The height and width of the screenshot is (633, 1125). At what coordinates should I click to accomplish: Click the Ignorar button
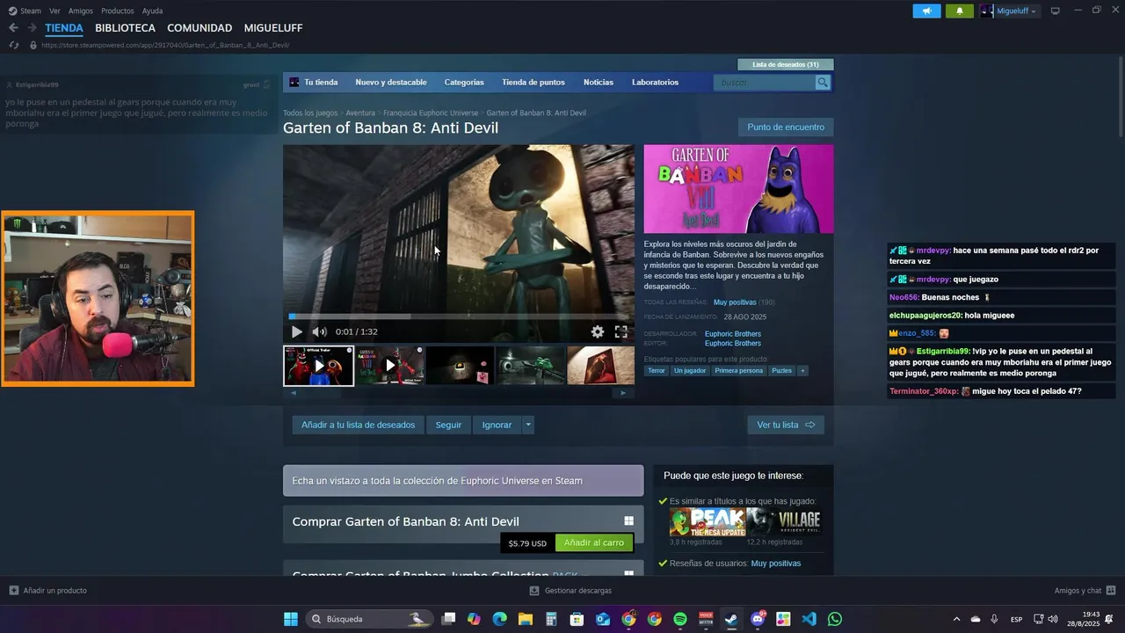[x=497, y=425]
